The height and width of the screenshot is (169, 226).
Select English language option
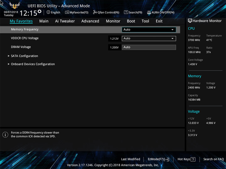click(x=56, y=13)
